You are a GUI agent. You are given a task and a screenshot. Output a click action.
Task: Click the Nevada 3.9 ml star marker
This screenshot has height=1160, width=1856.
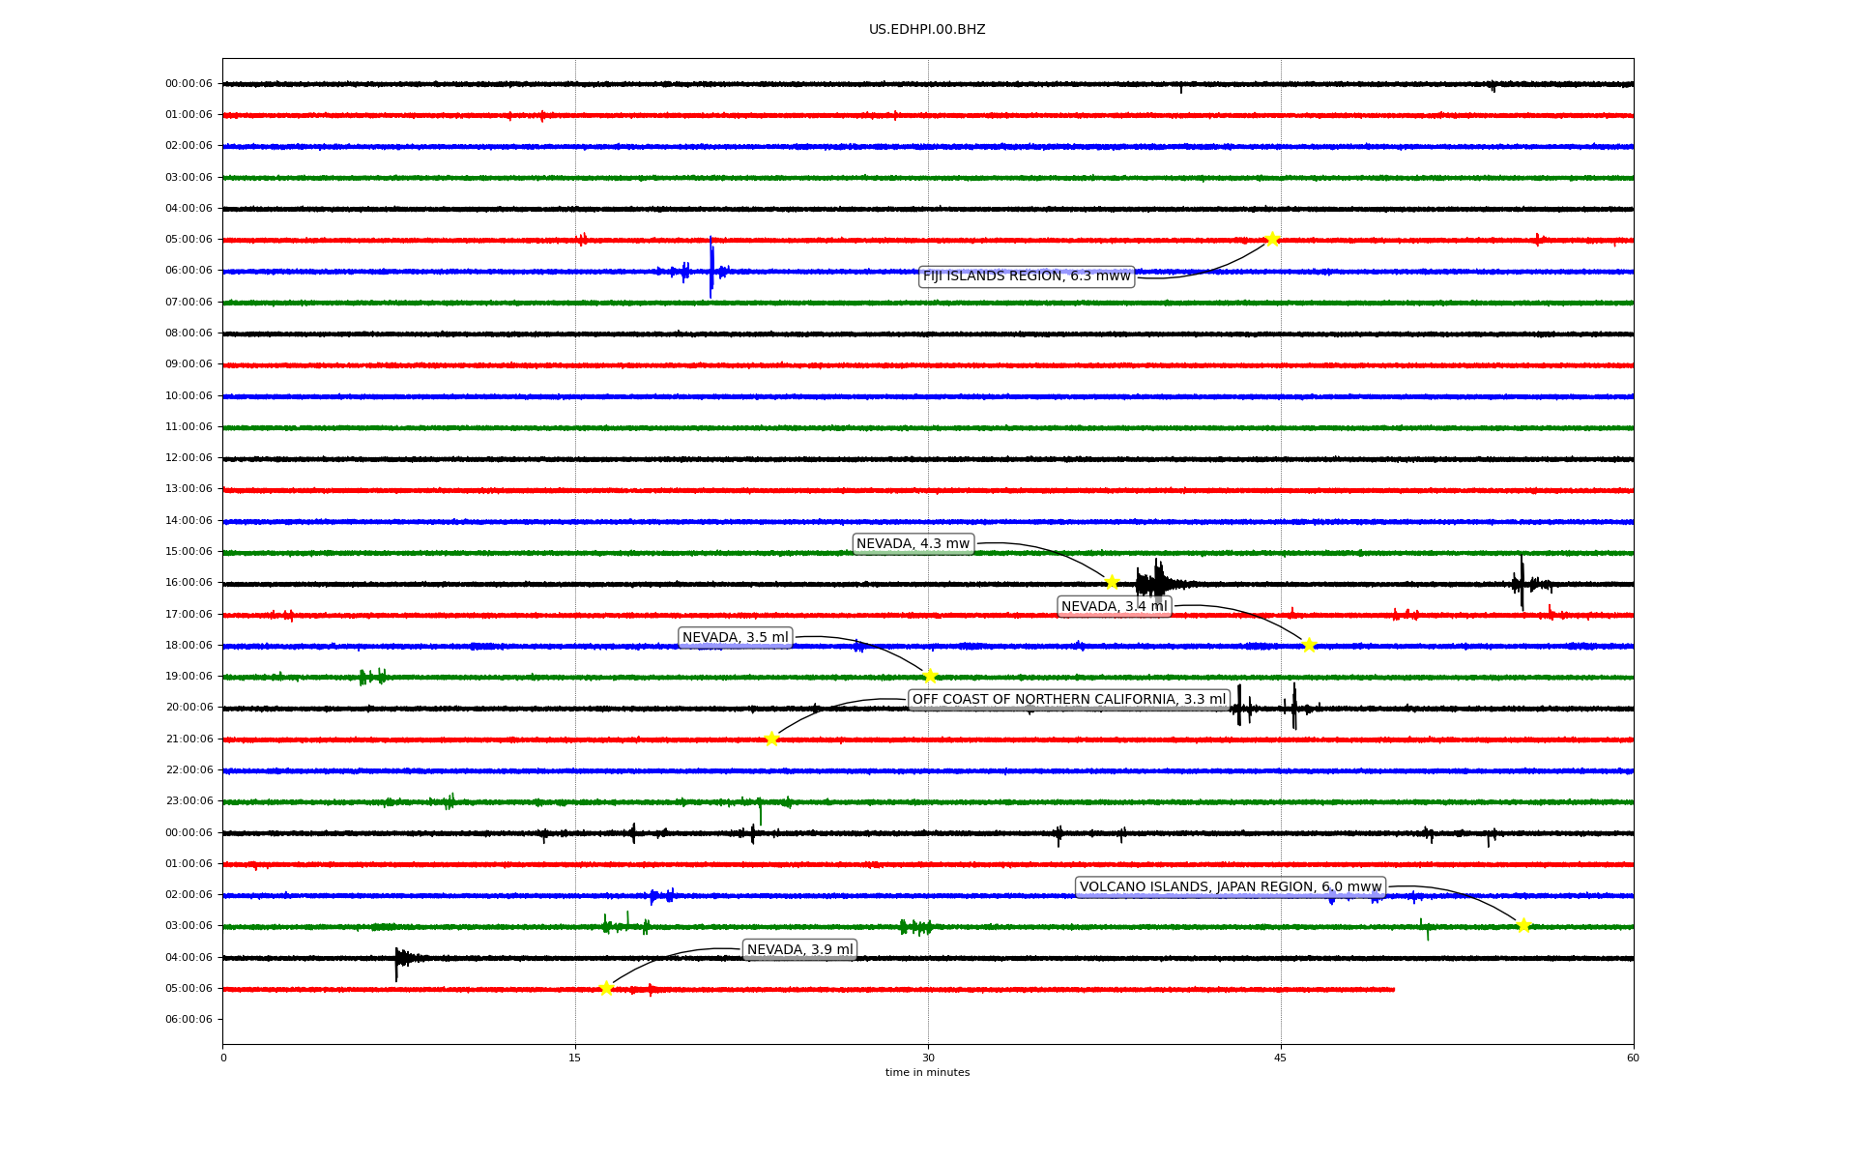click(x=606, y=988)
